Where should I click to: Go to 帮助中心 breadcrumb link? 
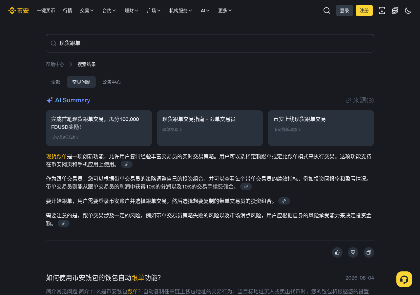point(55,64)
